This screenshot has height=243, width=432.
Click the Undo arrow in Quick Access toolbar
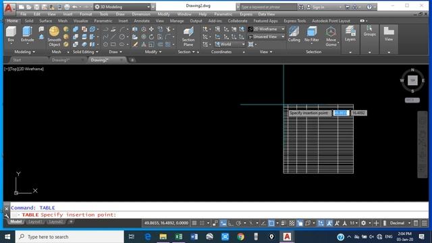[x=74, y=7]
